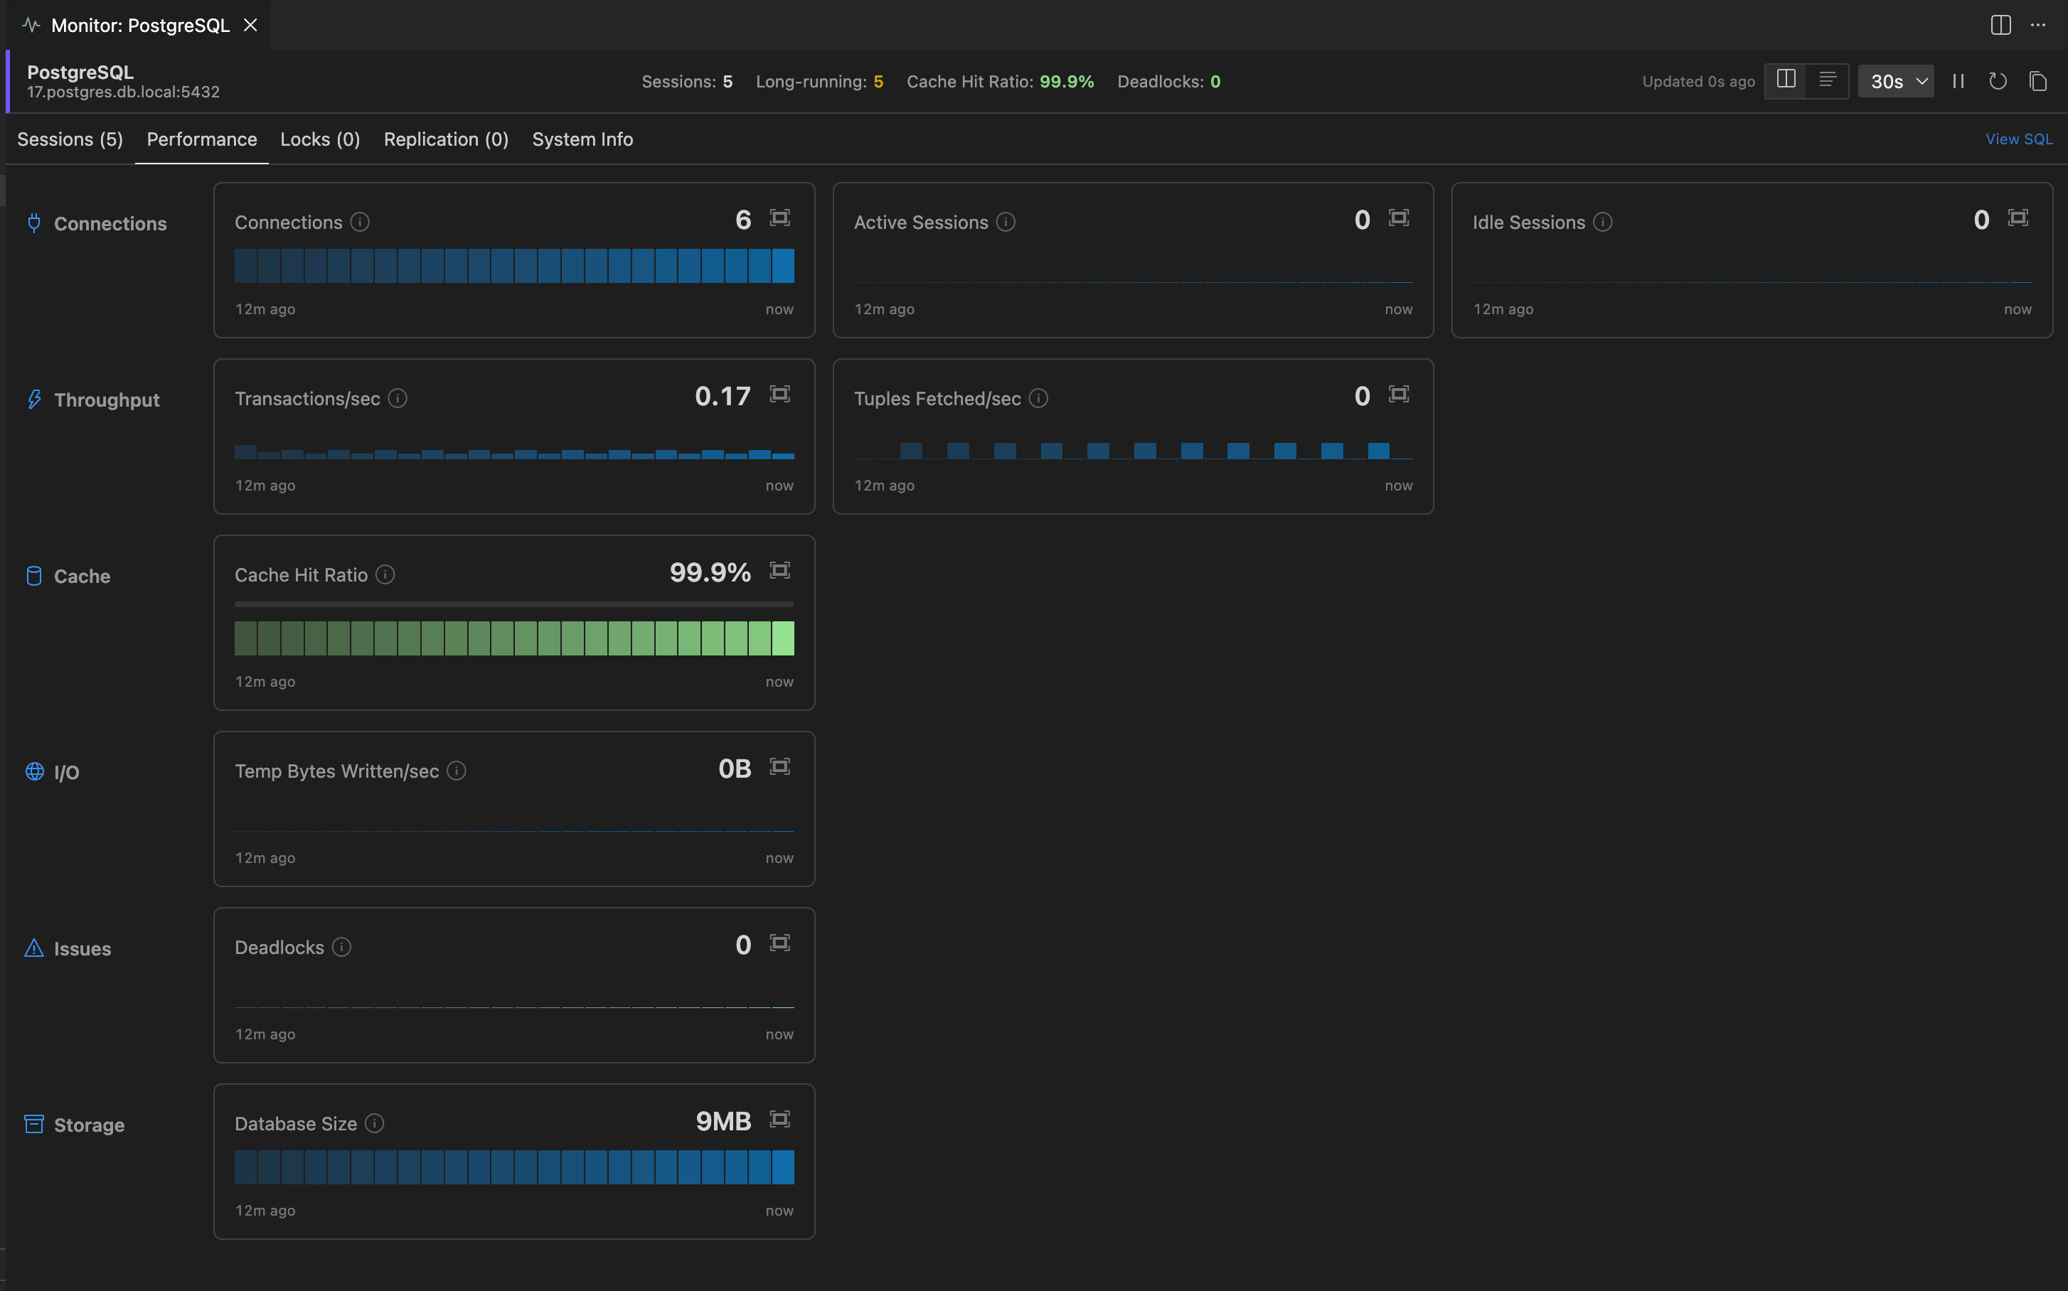
Task: Expand the Idle Sessions chart
Action: tap(2018, 218)
